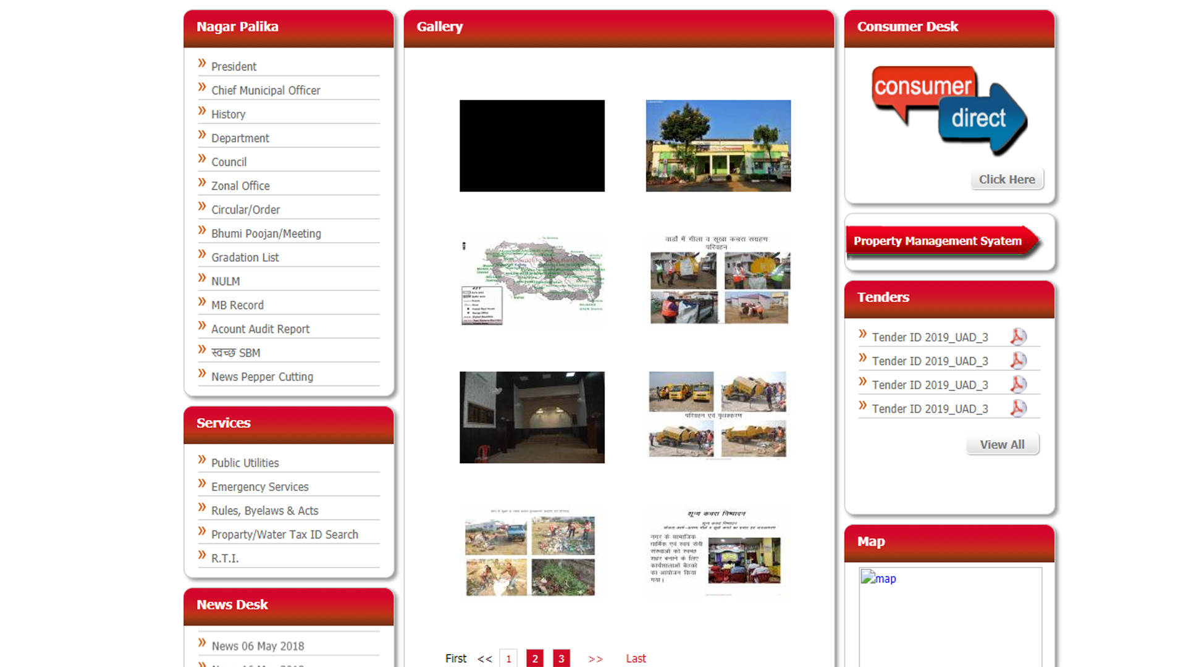
Task: Open Public Utilities under Services
Action: [245, 463]
